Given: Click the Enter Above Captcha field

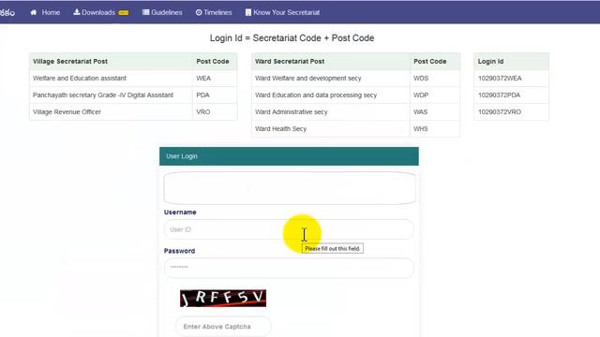Looking at the screenshot, I should point(223,327).
